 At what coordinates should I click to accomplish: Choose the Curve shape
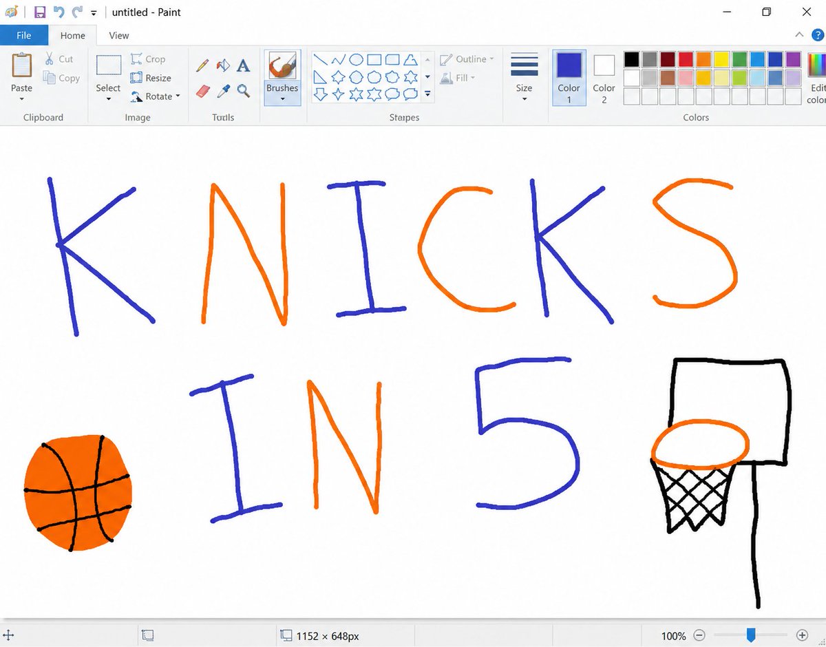pos(338,60)
